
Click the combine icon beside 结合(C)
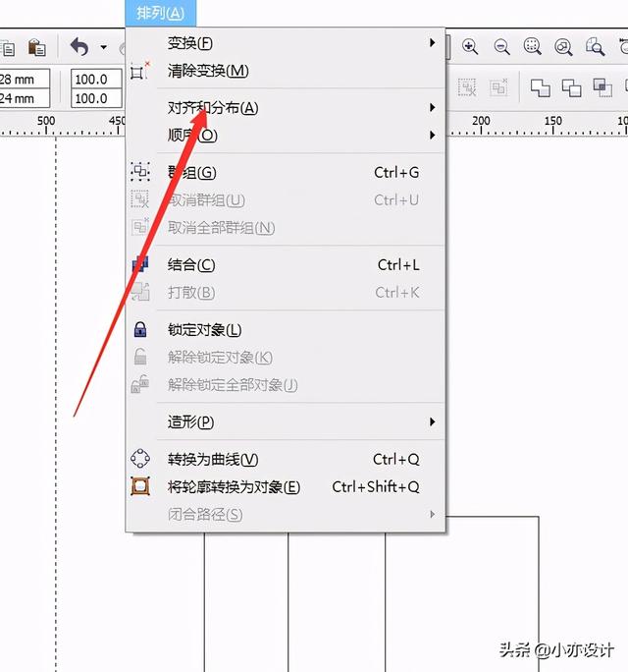(x=140, y=264)
